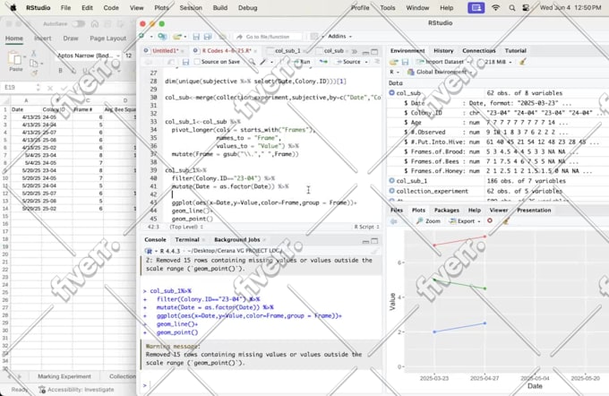Click the new file icon in RStudio toolbar

[142, 36]
